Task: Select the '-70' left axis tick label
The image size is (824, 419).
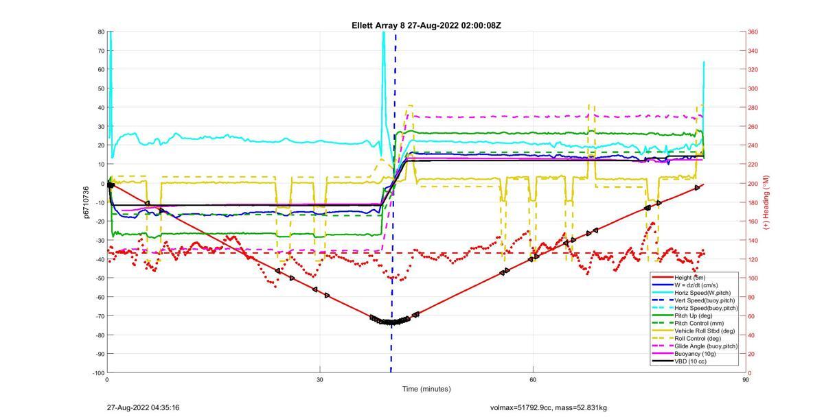Action: point(100,316)
